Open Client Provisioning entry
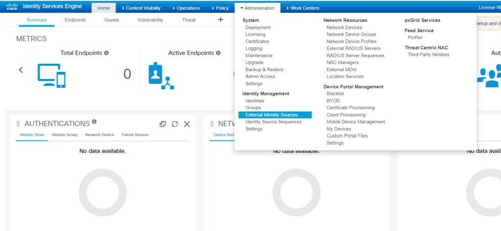The height and width of the screenshot is (231, 501). tap(346, 115)
